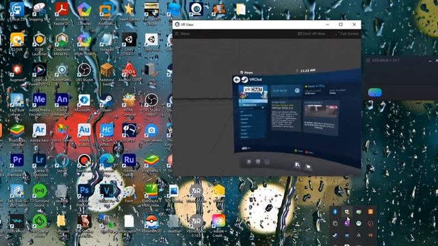438x246 pixels.
Task: Click the VRChat game banner thumbnail
Action: (x=253, y=92)
